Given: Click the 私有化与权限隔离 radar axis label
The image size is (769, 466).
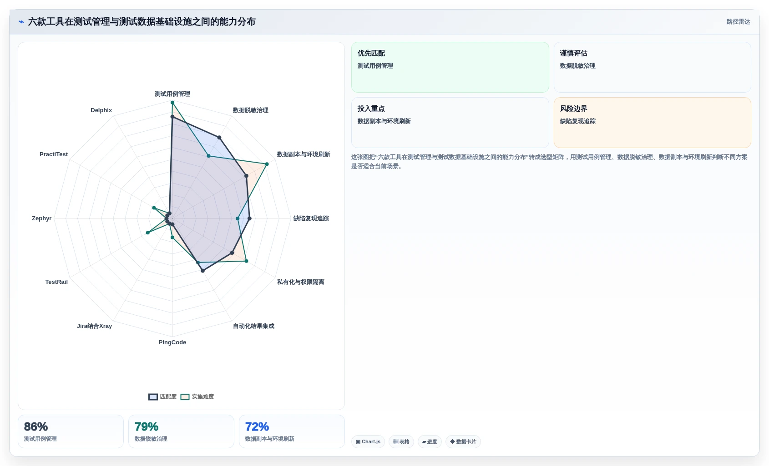Looking at the screenshot, I should click(x=301, y=282).
